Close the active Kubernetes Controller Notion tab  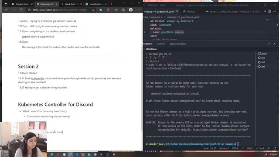click(x=57, y=4)
